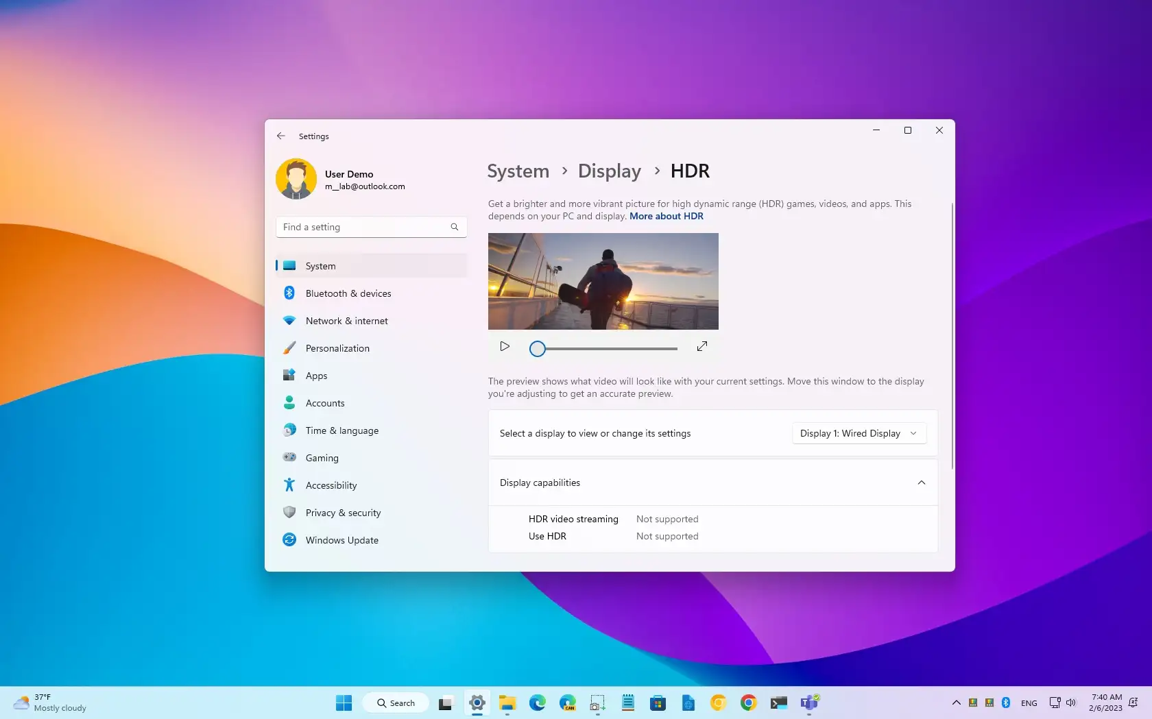The image size is (1152, 719).
Task: Open Microsoft Teams from the taskbar
Action: point(809,703)
